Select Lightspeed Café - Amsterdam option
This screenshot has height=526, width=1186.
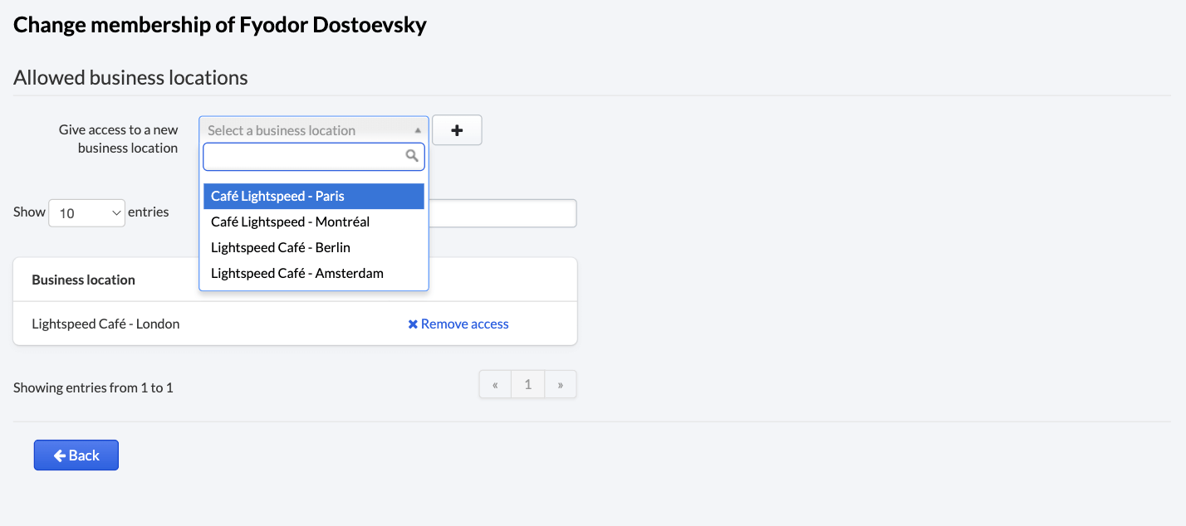[x=314, y=274]
